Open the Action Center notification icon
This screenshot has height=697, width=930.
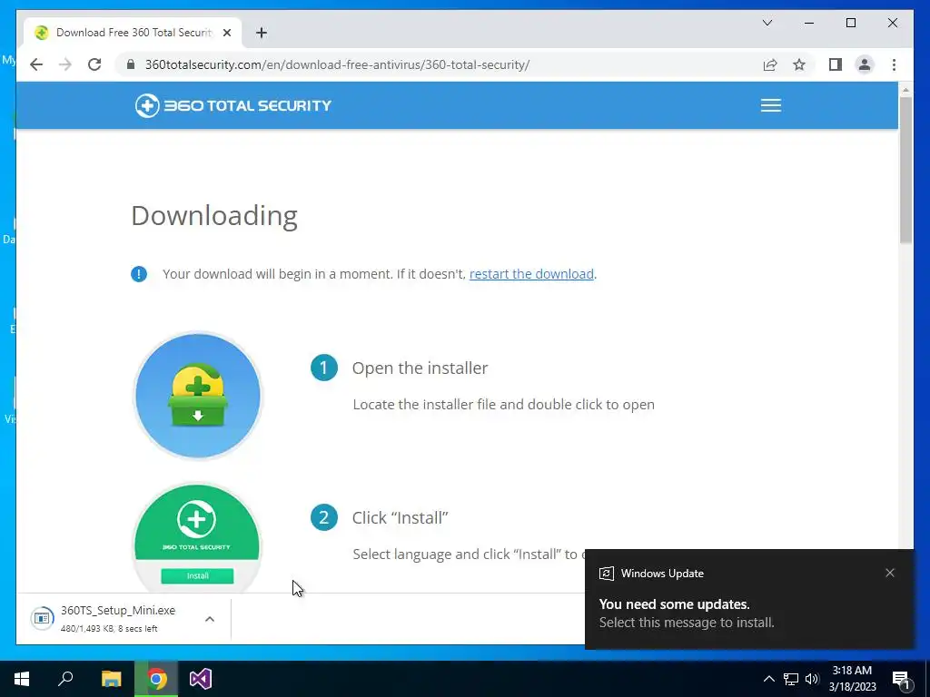click(x=902, y=679)
